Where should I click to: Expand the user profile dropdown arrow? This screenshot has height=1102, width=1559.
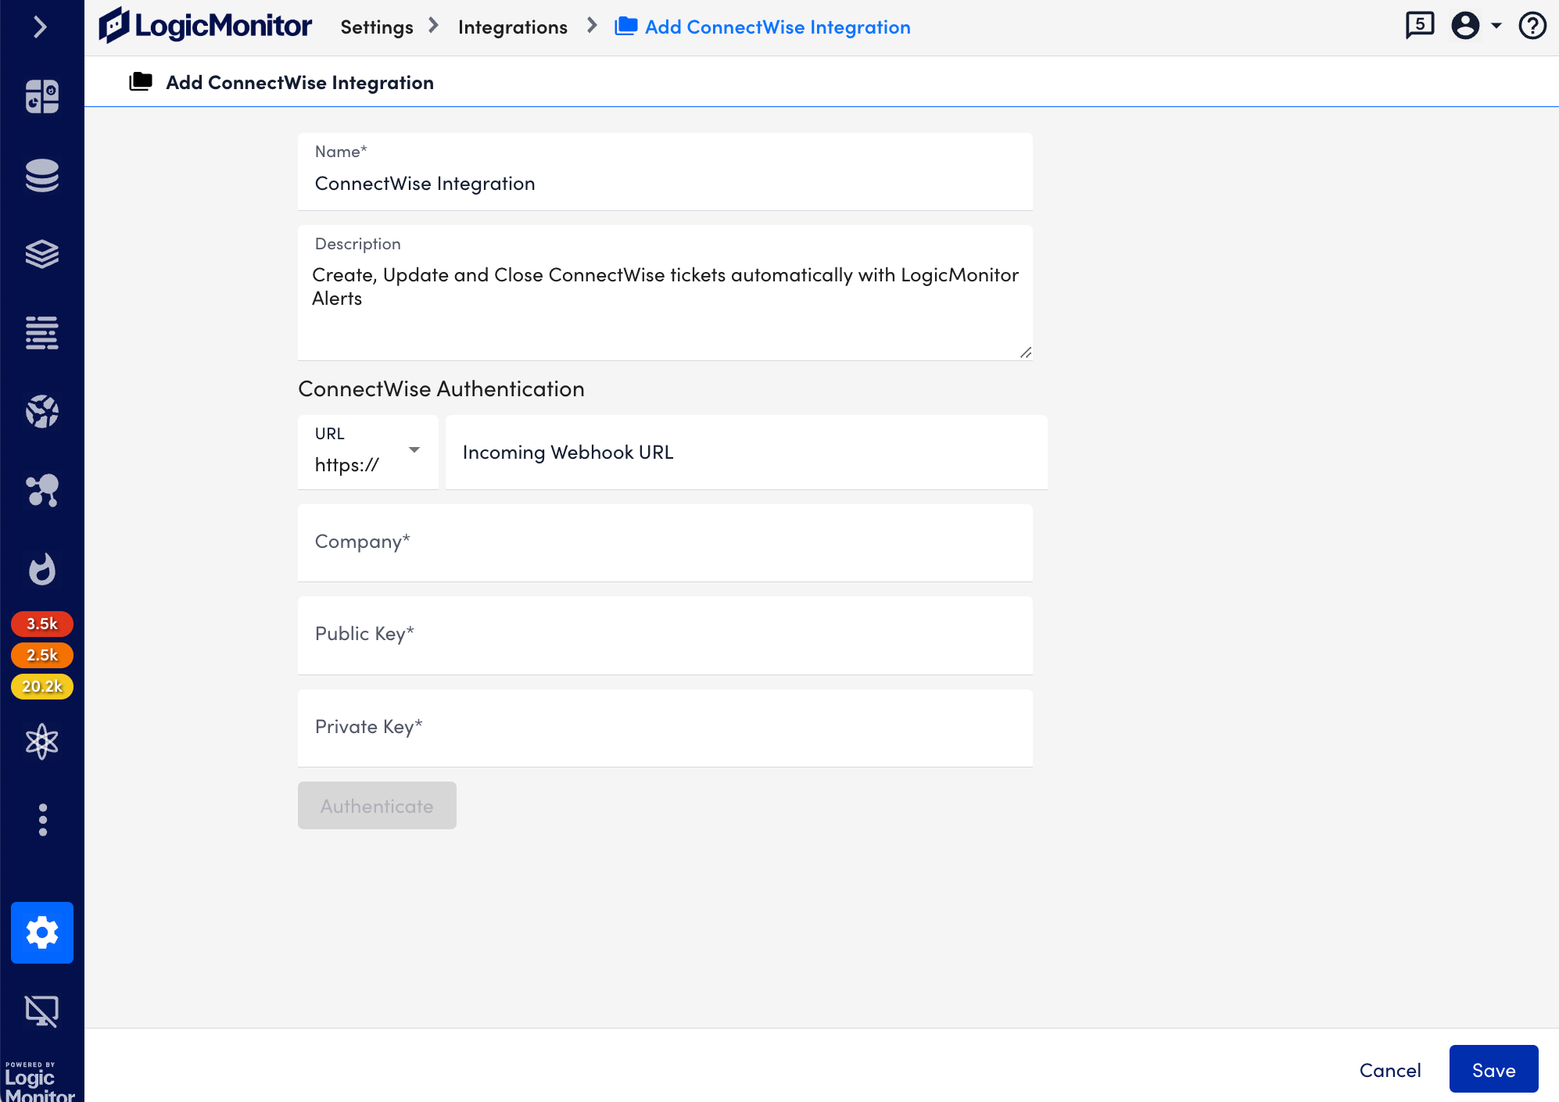[x=1497, y=26]
